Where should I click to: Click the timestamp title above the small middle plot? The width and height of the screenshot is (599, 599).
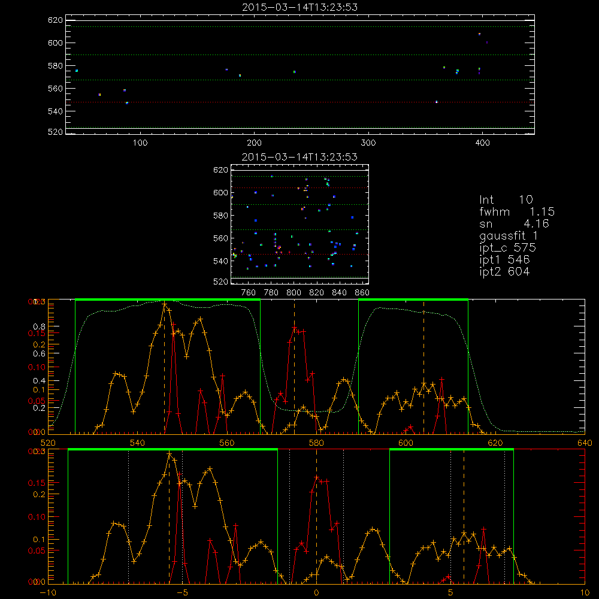tap(300, 157)
